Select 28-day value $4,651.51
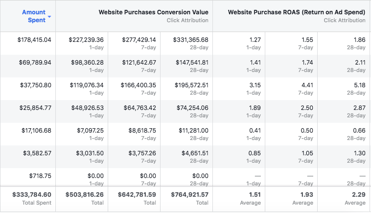Viewport: 371px width, 213px height. pyautogui.click(x=195, y=153)
